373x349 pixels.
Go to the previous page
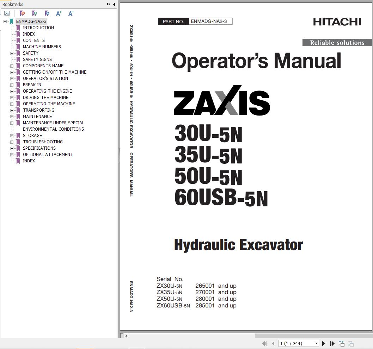(273, 343)
